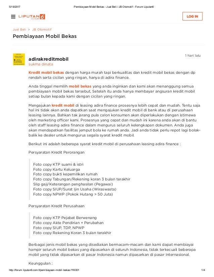Click Foto copy SIUP, TDP, NPWP line
Viewport: 214px width, 277px height.
pos(59,228)
